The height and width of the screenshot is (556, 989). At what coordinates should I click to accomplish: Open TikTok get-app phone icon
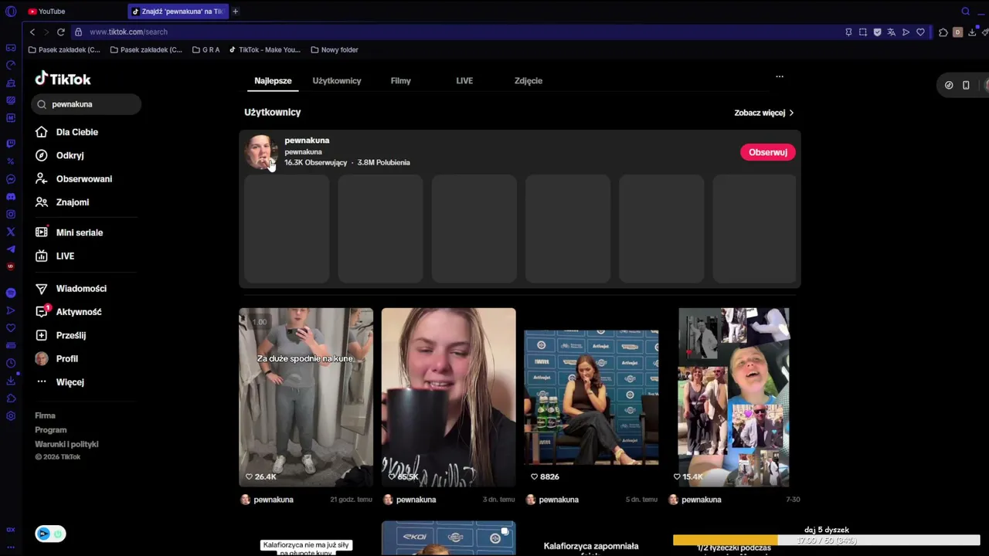966,85
